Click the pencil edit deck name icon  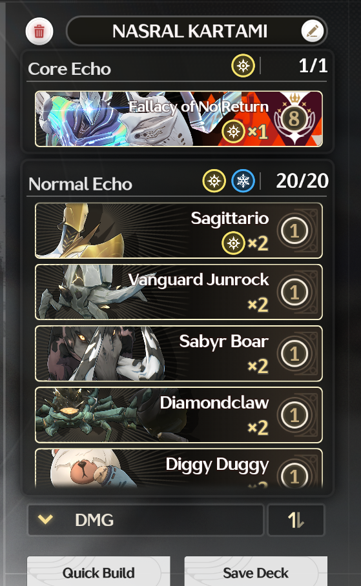(x=313, y=31)
